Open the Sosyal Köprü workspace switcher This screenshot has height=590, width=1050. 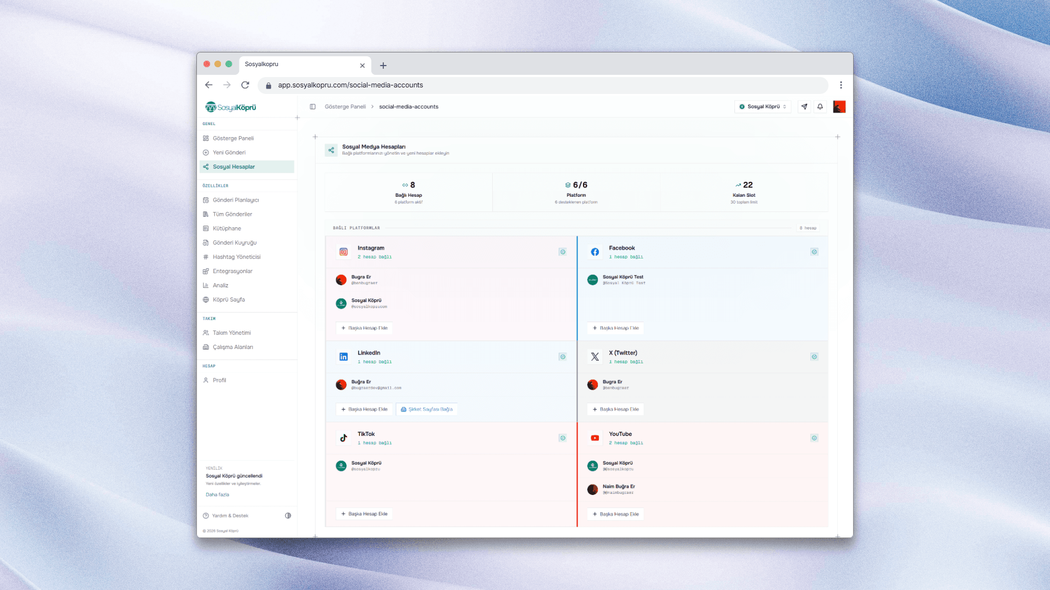tap(763, 107)
